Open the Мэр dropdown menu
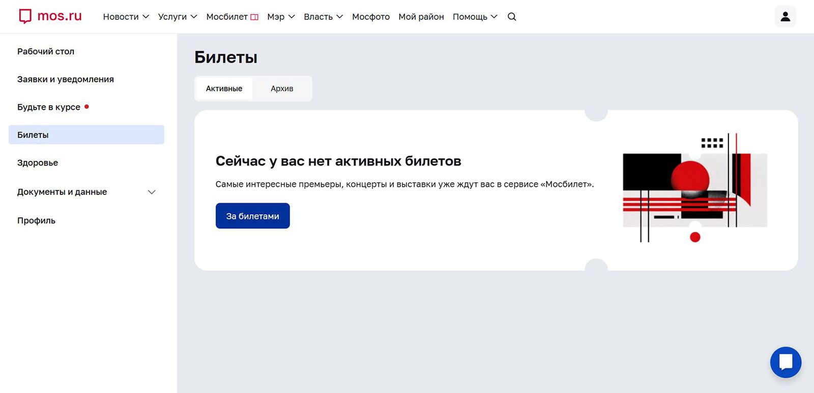Viewport: 814px width, 393px height. [281, 17]
